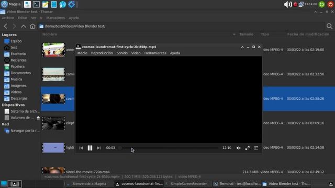335x188 pixels.
Task: Pause playback in the video player
Action: (x=90, y=148)
